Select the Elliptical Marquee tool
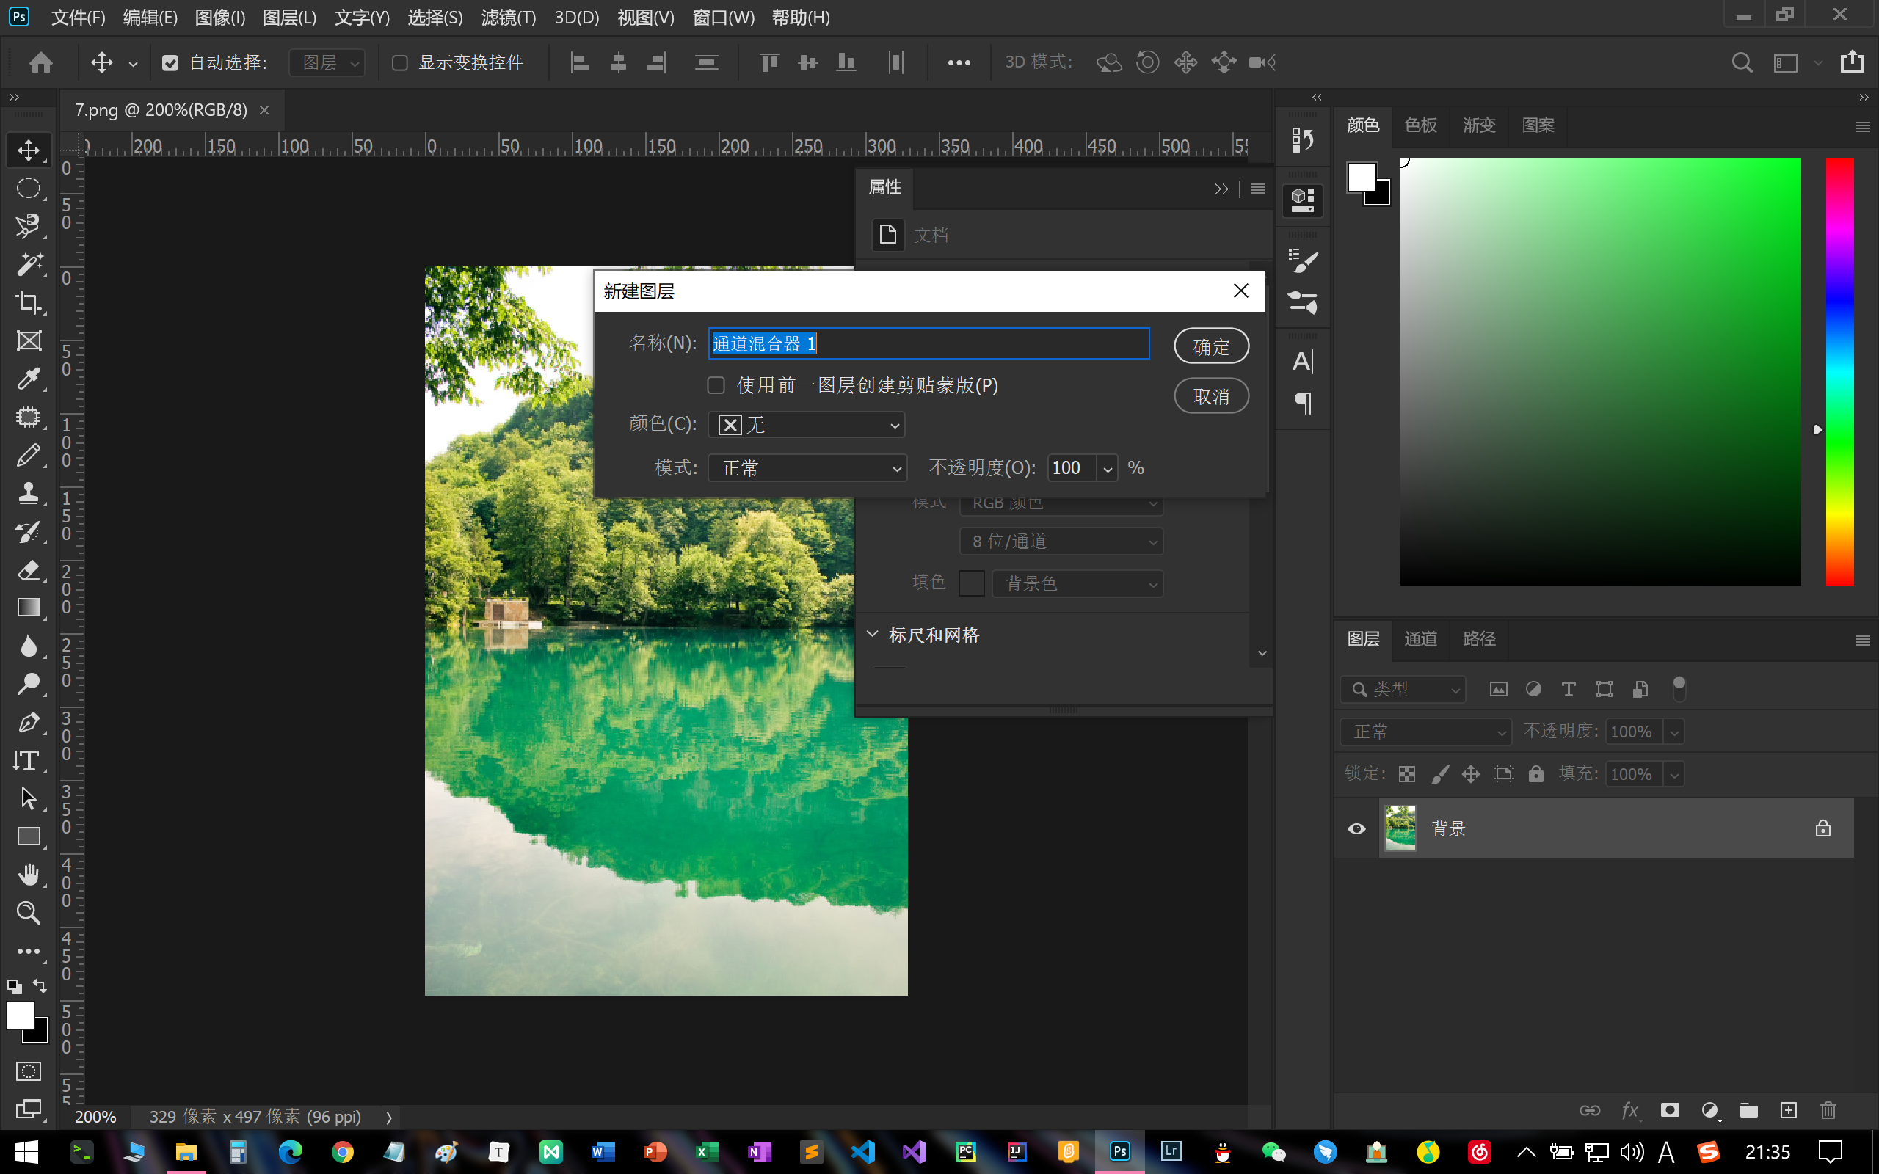1879x1174 pixels. (x=29, y=188)
